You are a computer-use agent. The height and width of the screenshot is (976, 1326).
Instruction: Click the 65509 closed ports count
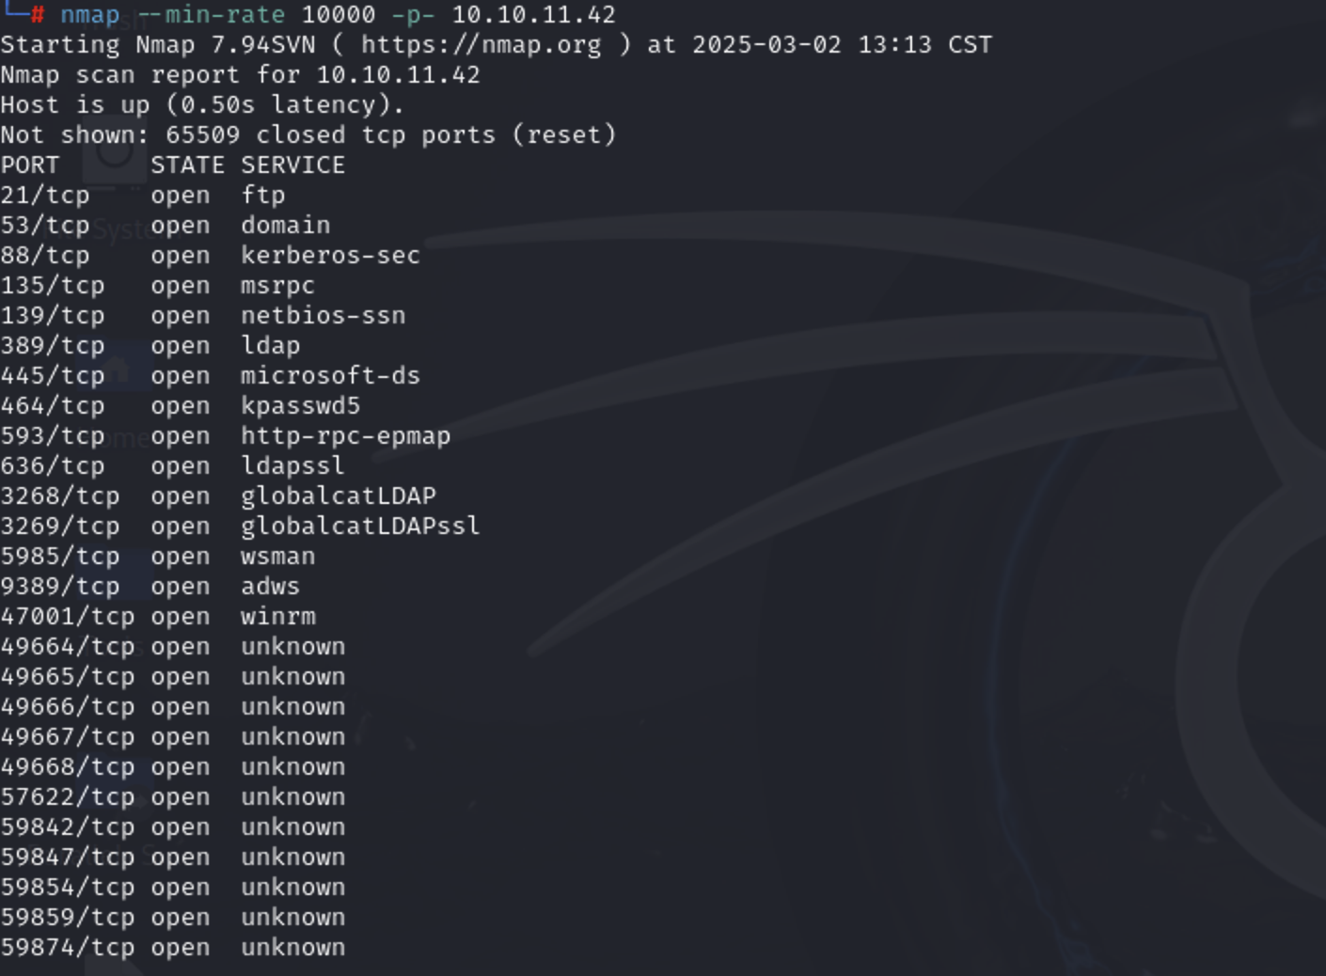tap(202, 135)
